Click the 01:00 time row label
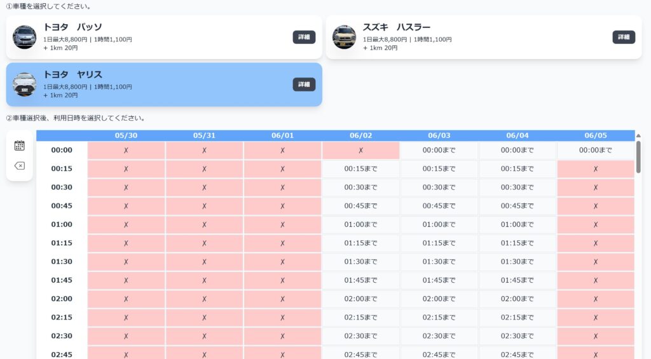 click(62, 224)
